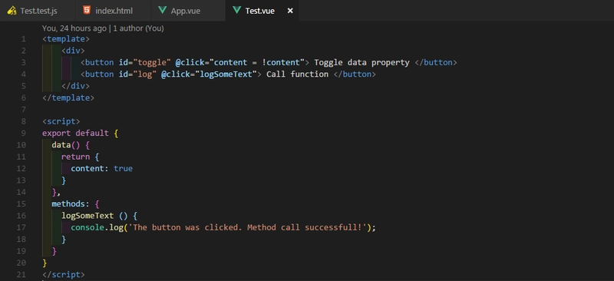Place cursor on opening <template> tag
The width and height of the screenshot is (614, 281).
66,39
